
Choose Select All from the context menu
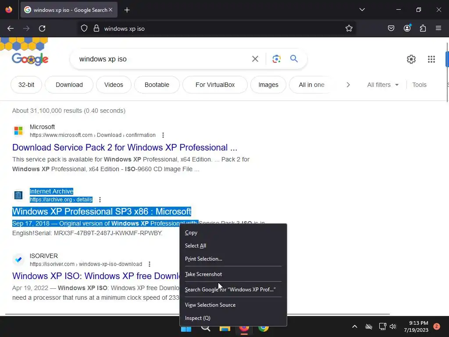click(233, 246)
